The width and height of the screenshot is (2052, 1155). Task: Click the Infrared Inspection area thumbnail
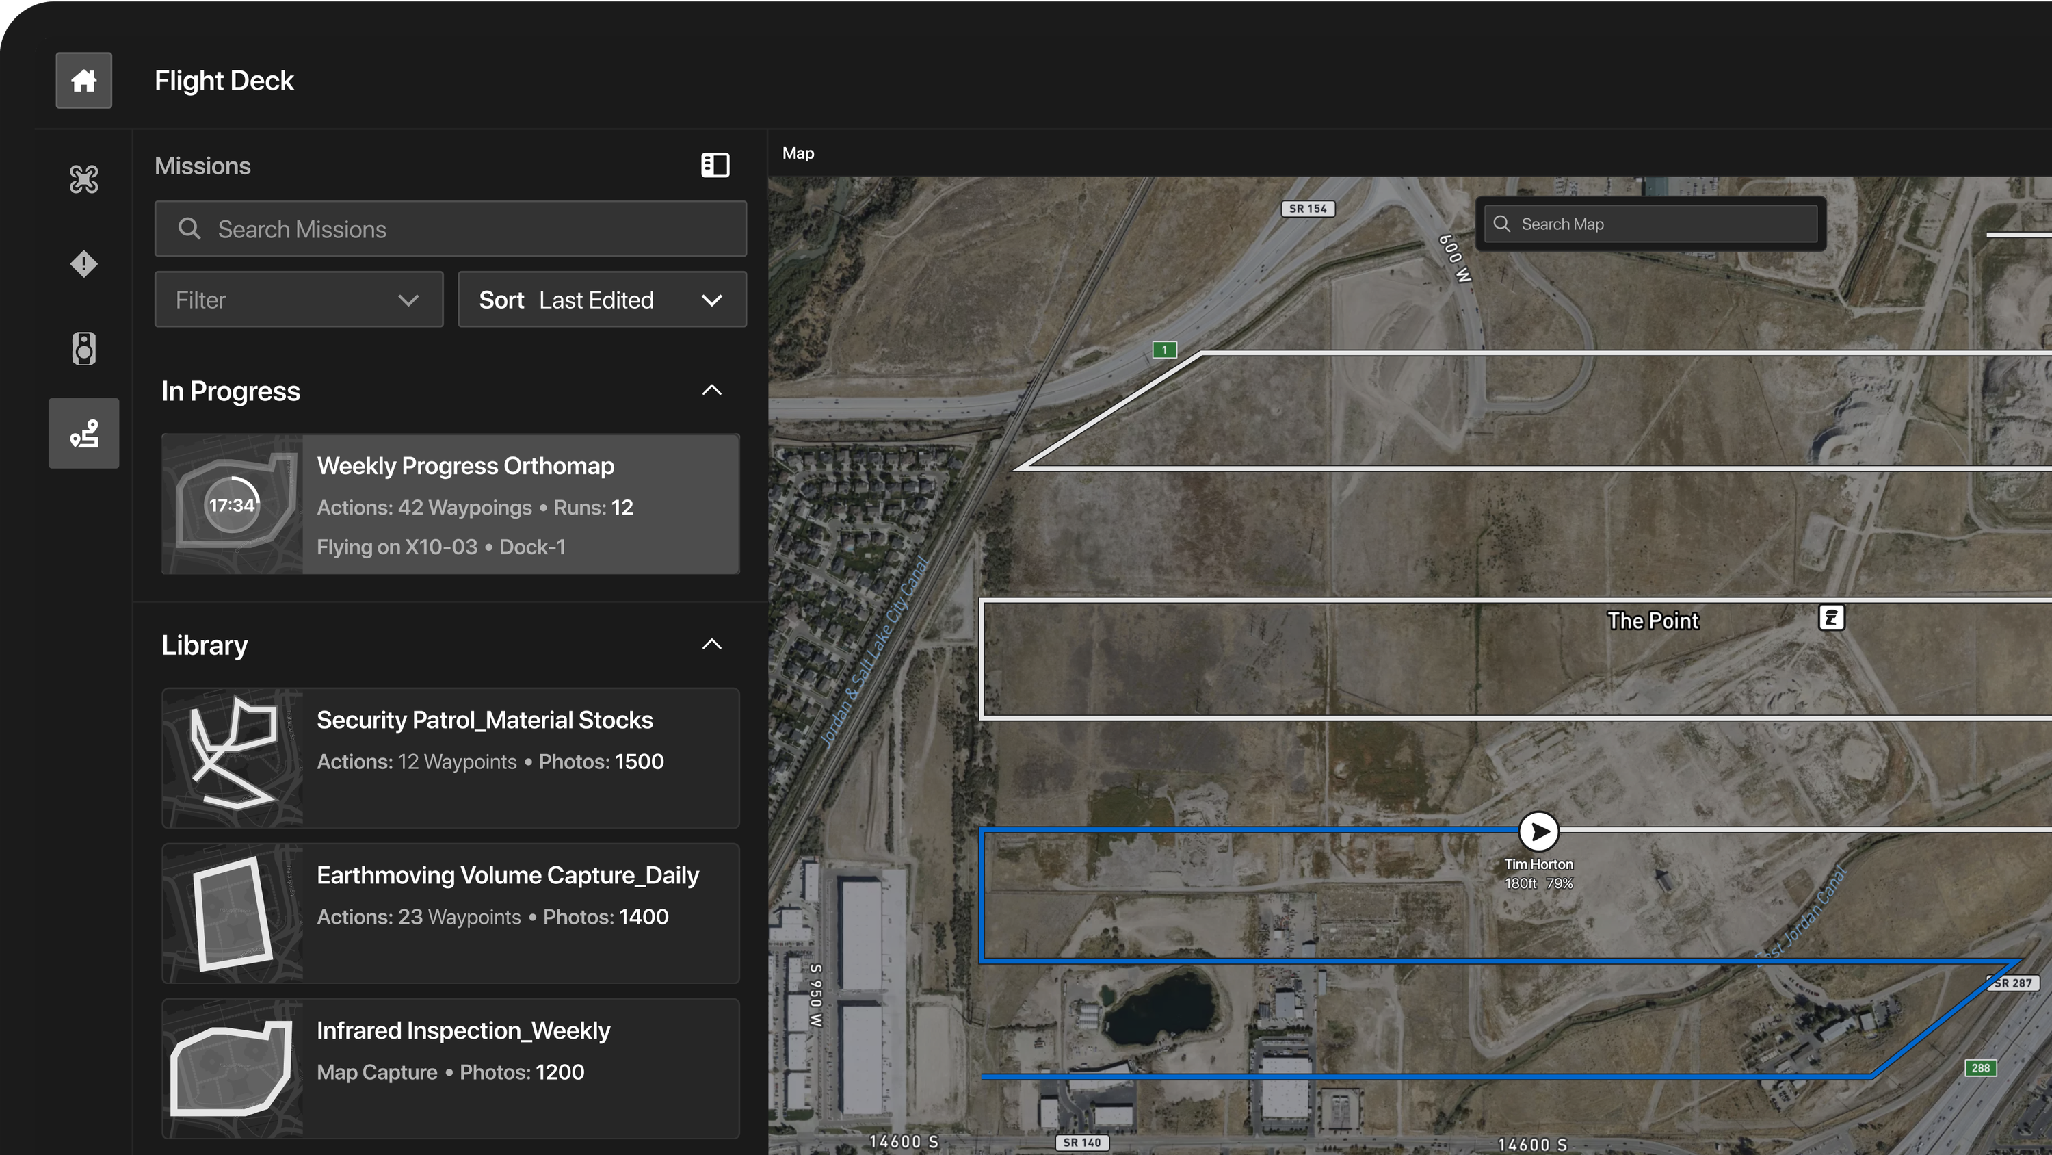[232, 1069]
